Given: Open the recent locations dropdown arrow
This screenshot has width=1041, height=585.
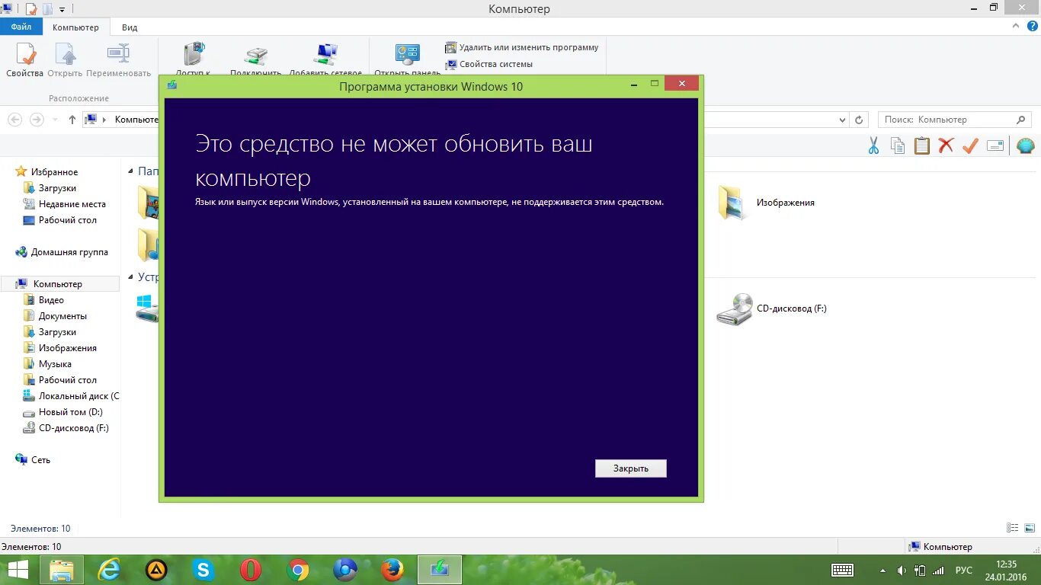Looking at the screenshot, I should (x=55, y=120).
